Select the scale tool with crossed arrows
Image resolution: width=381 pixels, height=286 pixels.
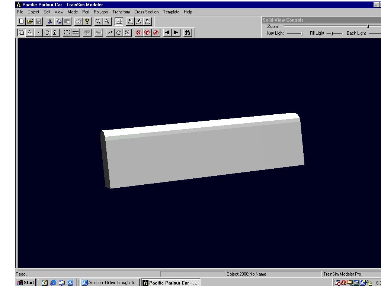pyautogui.click(x=127, y=33)
